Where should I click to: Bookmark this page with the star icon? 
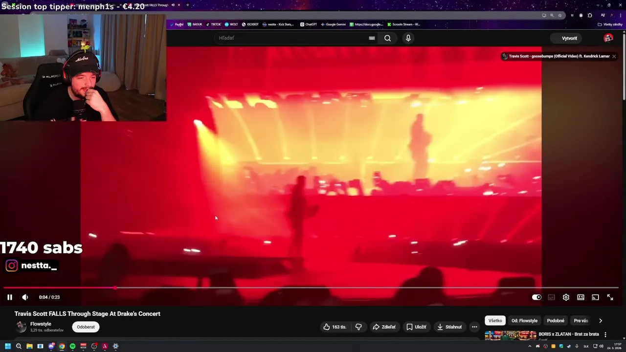coord(560,15)
